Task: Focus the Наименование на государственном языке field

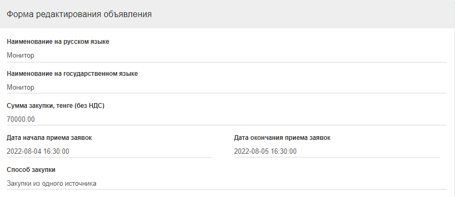Action: pos(227,87)
